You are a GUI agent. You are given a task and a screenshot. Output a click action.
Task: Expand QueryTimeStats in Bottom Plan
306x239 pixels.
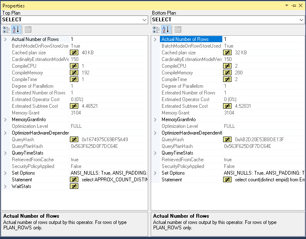(155, 153)
